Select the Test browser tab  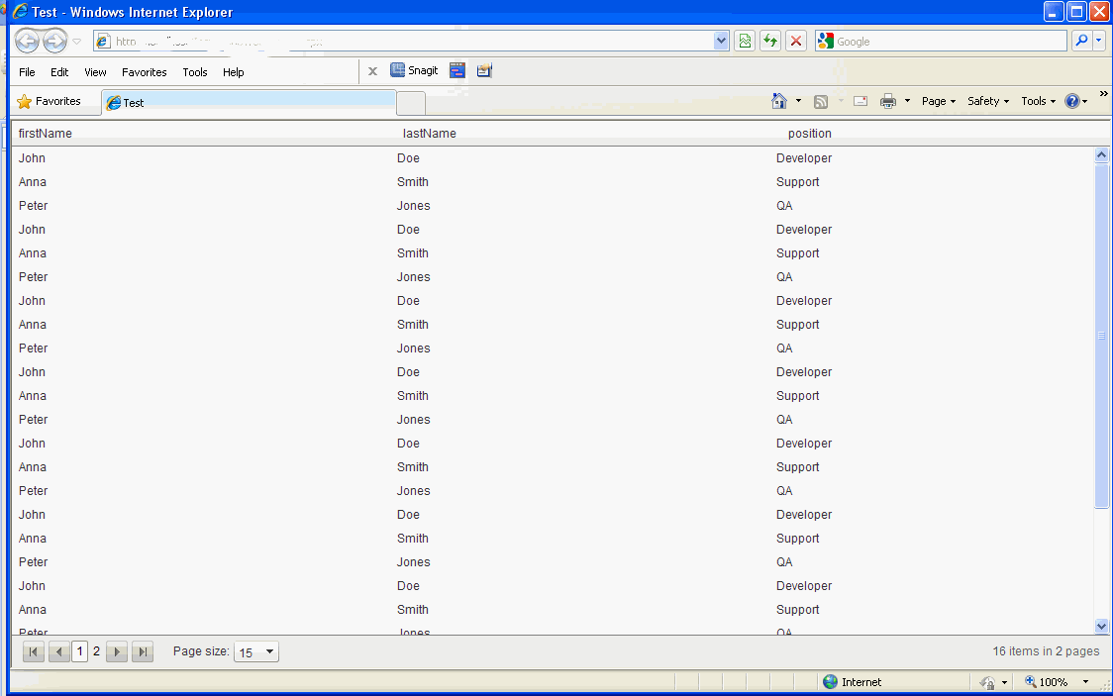coord(249,103)
